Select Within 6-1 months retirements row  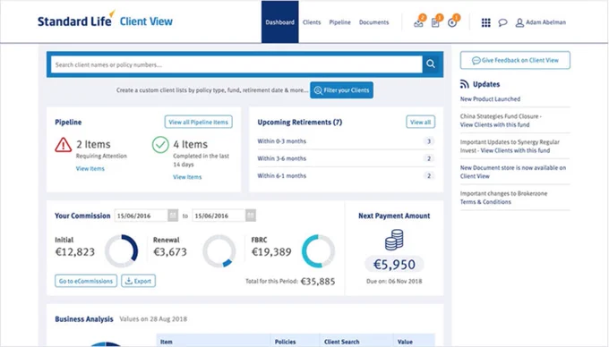tap(346, 175)
